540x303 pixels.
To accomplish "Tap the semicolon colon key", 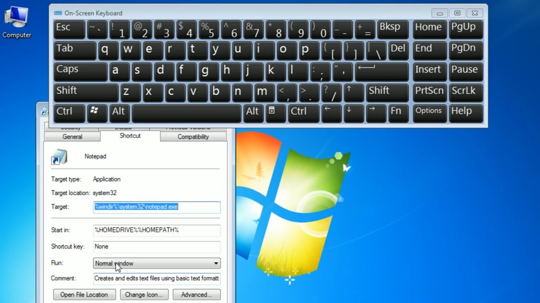I will pos(321,72).
